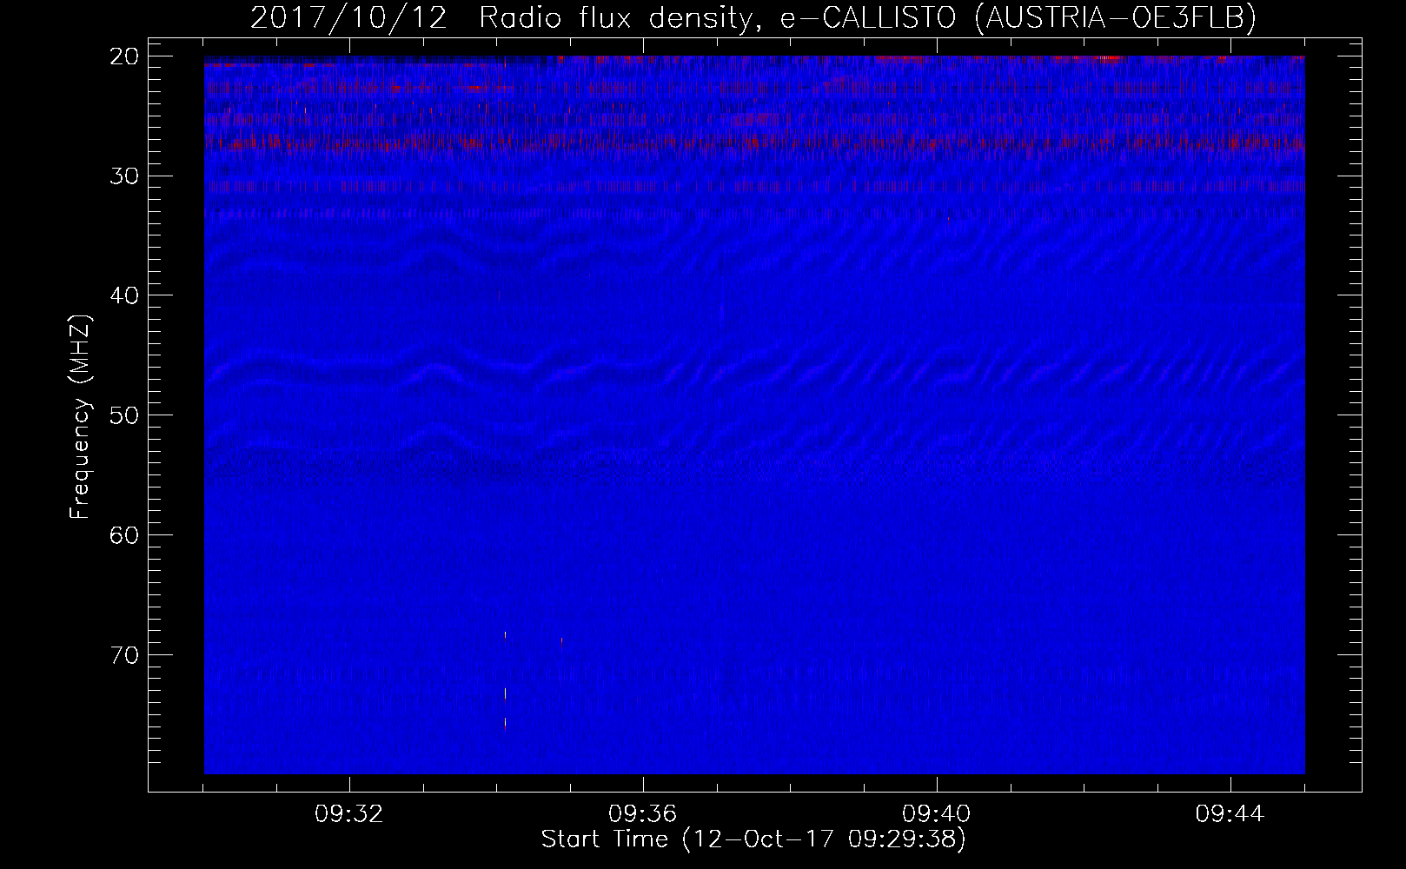
Task: Click the 'Start Time (12-Oct-17 09:29:38)' label
Action: click(753, 839)
